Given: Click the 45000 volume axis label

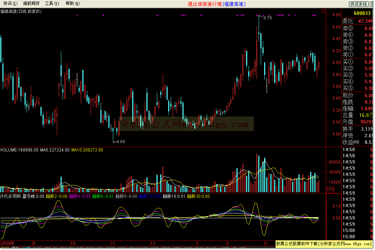Looking at the screenshot, I should click(x=335, y=162).
